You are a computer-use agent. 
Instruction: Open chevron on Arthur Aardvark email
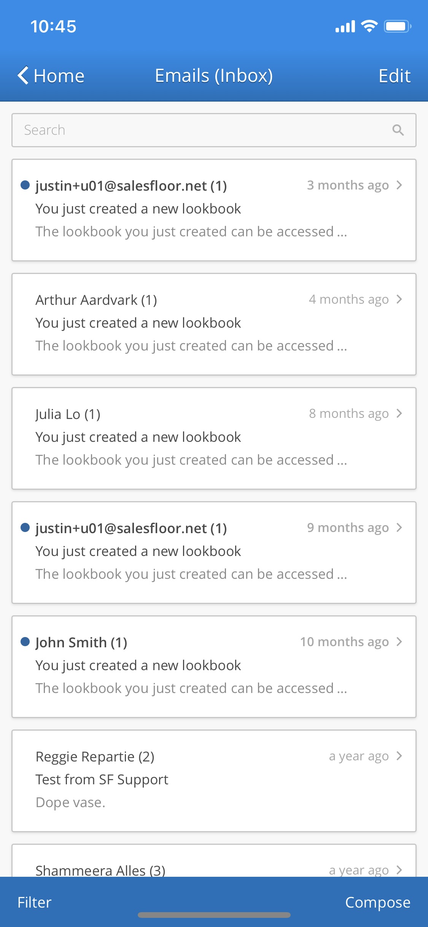click(399, 299)
